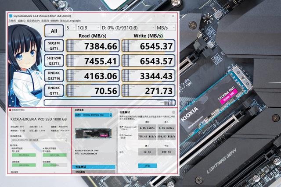Click the 4163.06 read result

(93, 76)
